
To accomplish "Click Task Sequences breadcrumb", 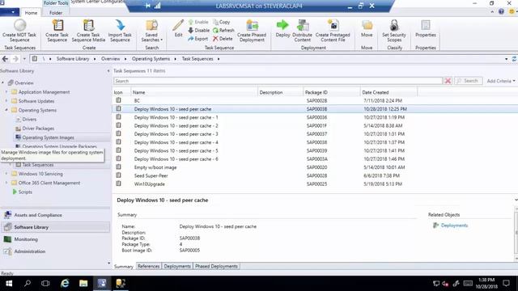I will pos(197,59).
